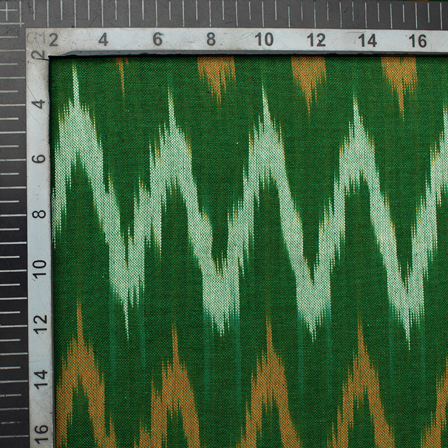This screenshot has width=448, height=448.
Task: Click the number 16 on the horizontal ruler
Action: tap(418, 41)
